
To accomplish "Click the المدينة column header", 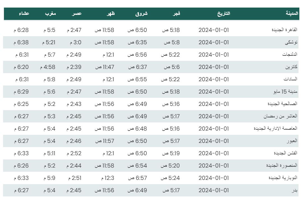I will pos(292,13).
